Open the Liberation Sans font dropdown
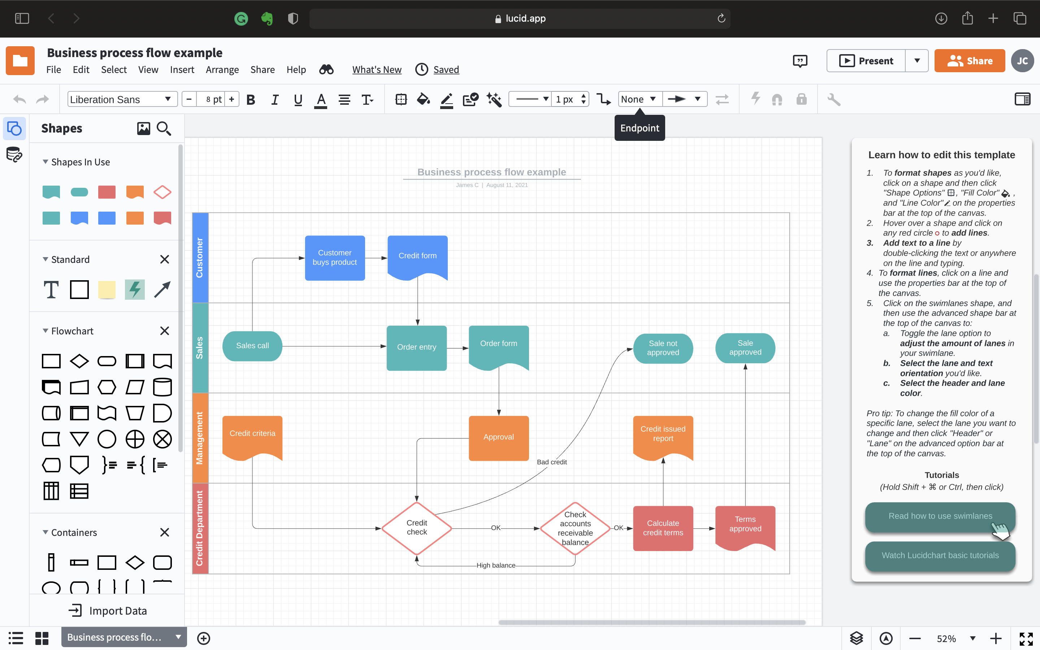1040x650 pixels. pos(122,99)
